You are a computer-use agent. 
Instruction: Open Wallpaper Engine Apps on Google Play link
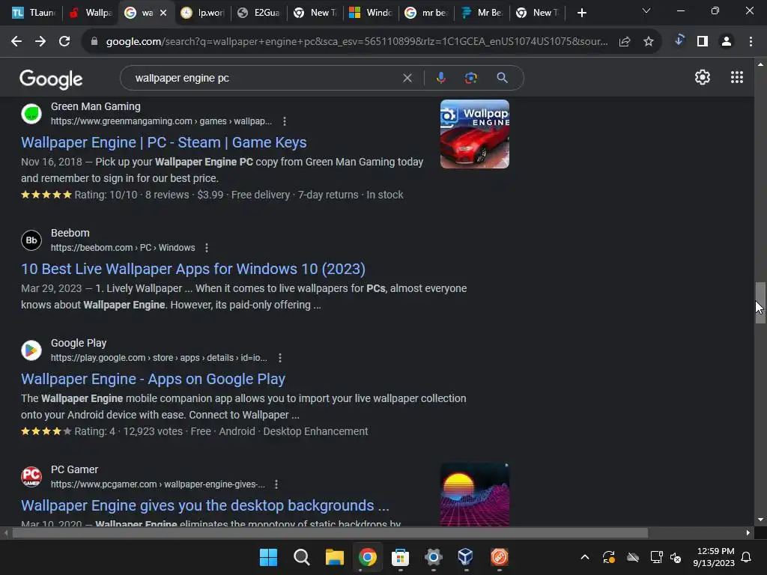[x=153, y=379]
